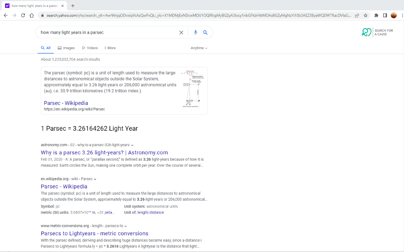Open 'Why is a parsec 3.26 light-years?' result
The height and width of the screenshot is (252, 404).
104,152
